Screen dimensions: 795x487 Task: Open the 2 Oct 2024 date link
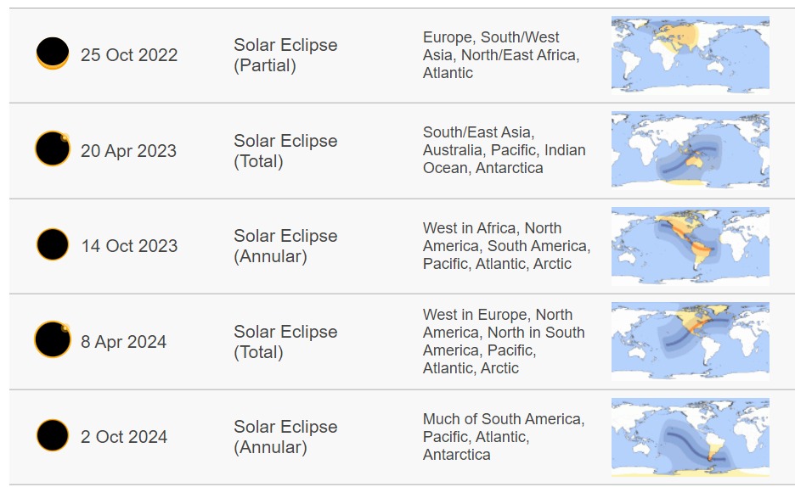click(x=124, y=437)
